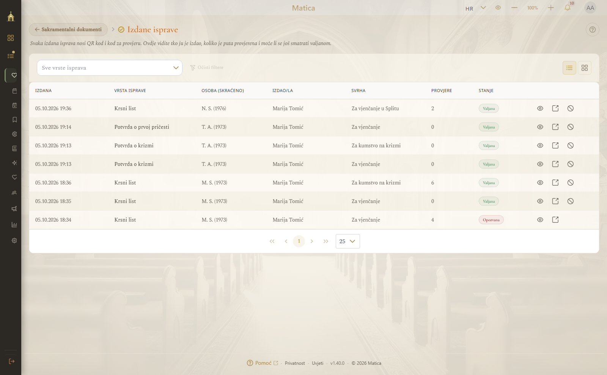Open the HR language dropdown
This screenshot has width=607, height=375.
pyautogui.click(x=476, y=8)
